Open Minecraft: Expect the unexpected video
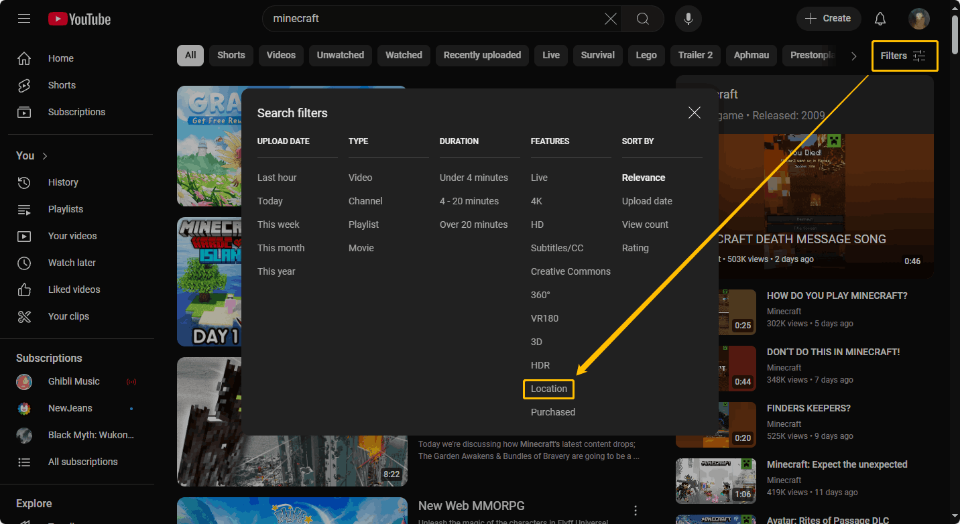This screenshot has height=524, width=960. pyautogui.click(x=837, y=464)
